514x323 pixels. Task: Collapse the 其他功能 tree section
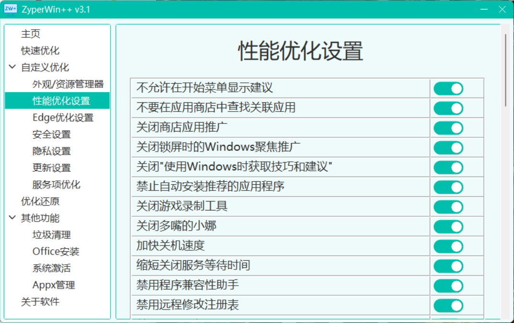tap(12, 218)
